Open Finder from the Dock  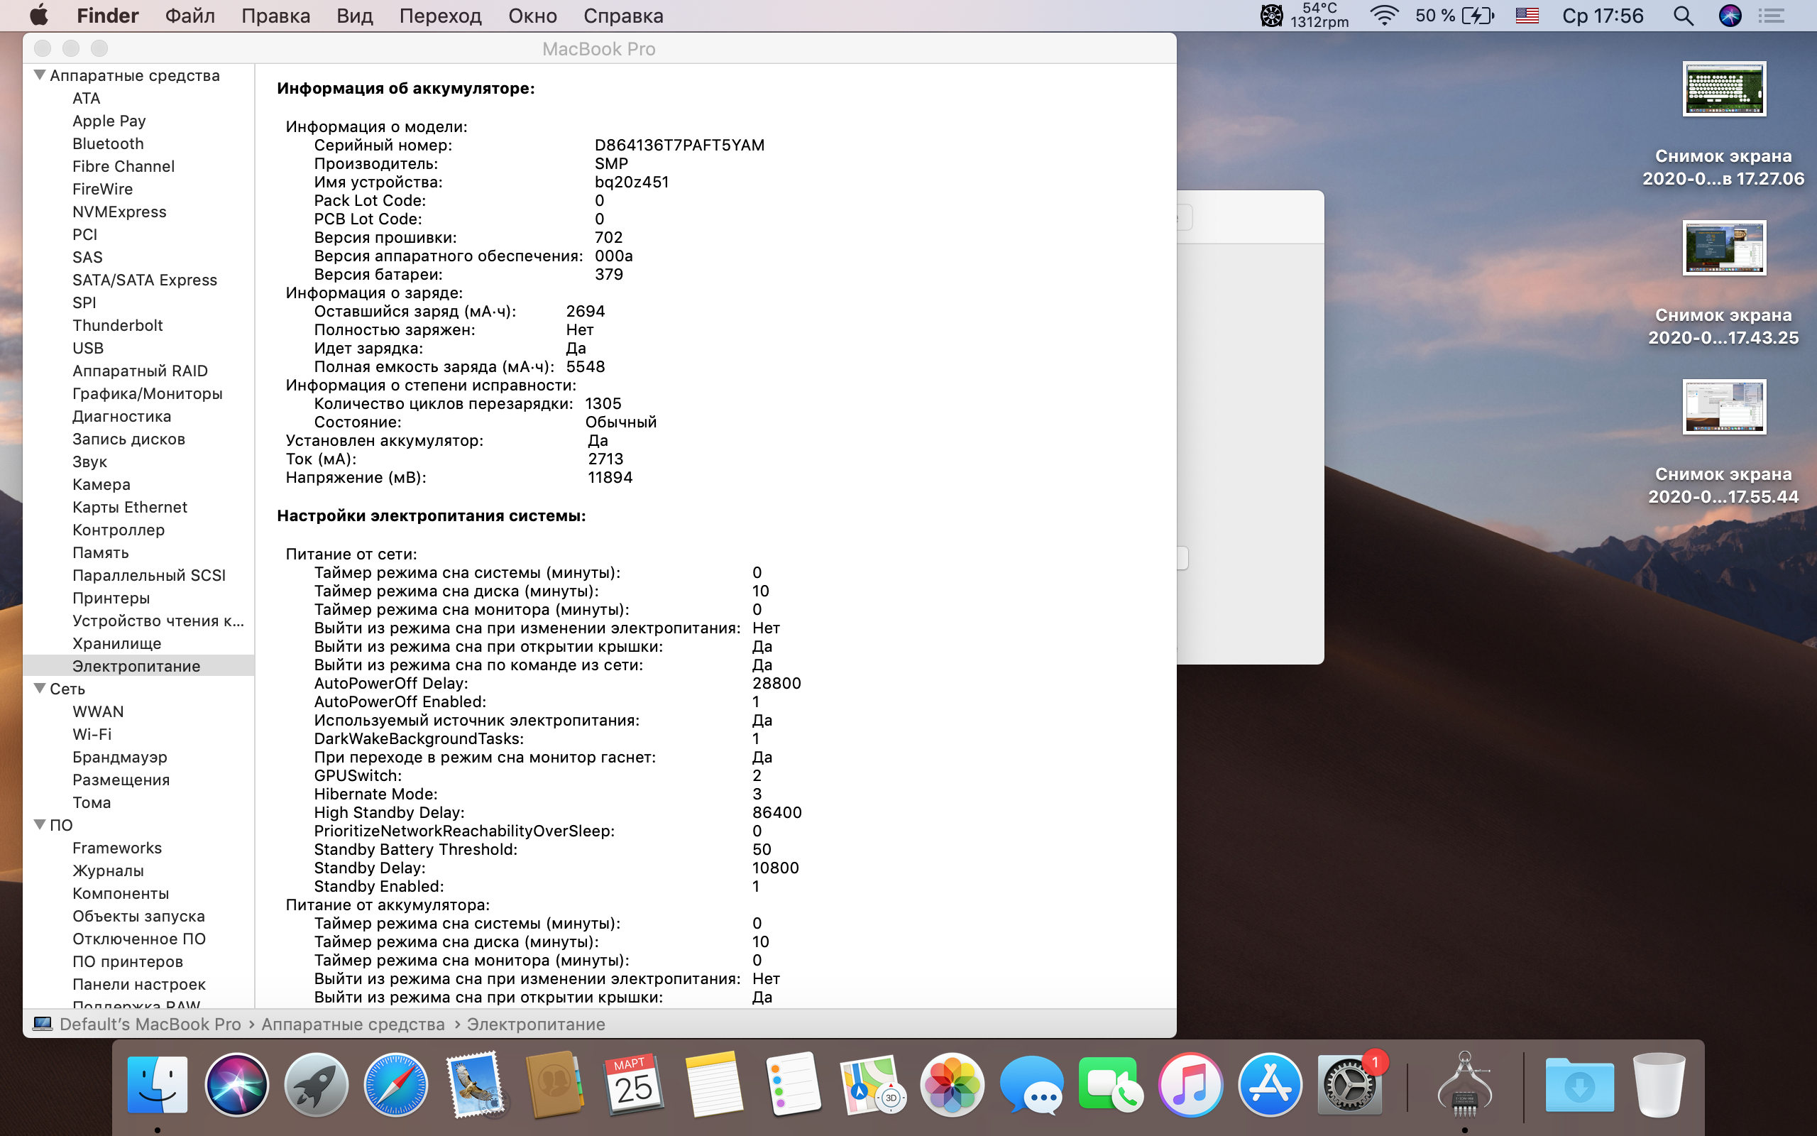[x=157, y=1085]
